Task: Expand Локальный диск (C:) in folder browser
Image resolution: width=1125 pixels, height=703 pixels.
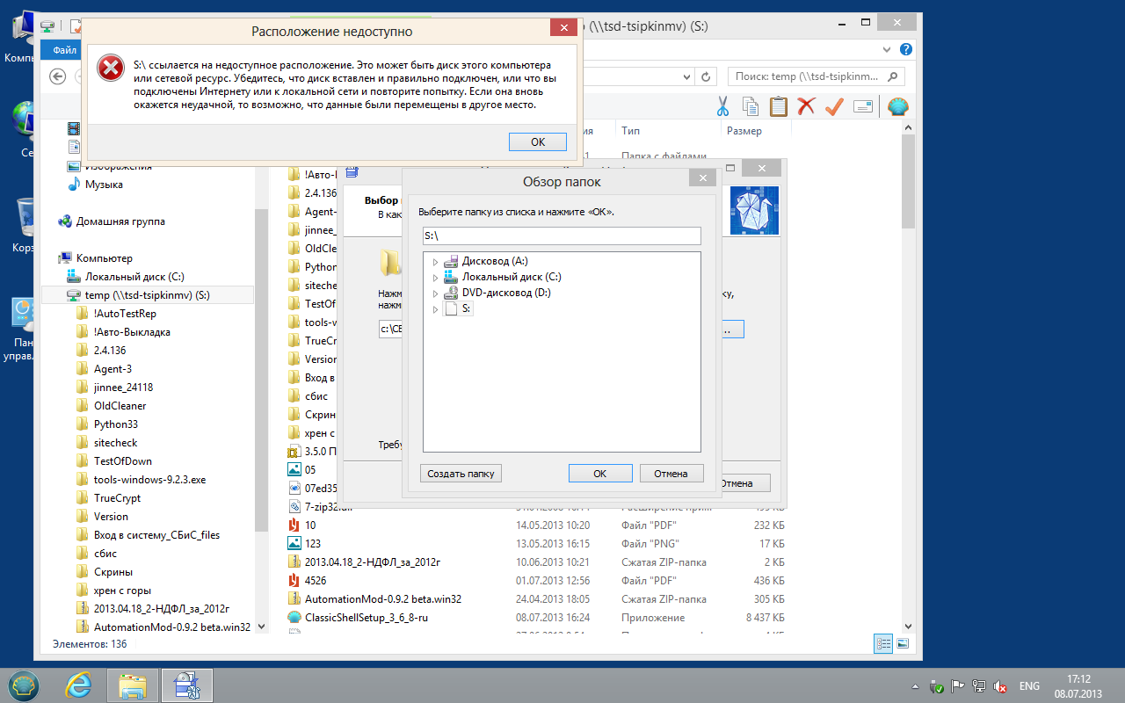Action: 435,278
